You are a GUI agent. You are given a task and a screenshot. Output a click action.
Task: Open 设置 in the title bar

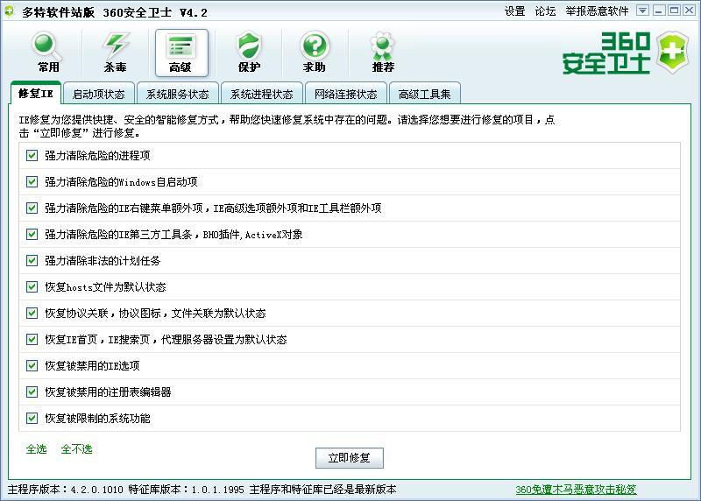[x=514, y=11]
